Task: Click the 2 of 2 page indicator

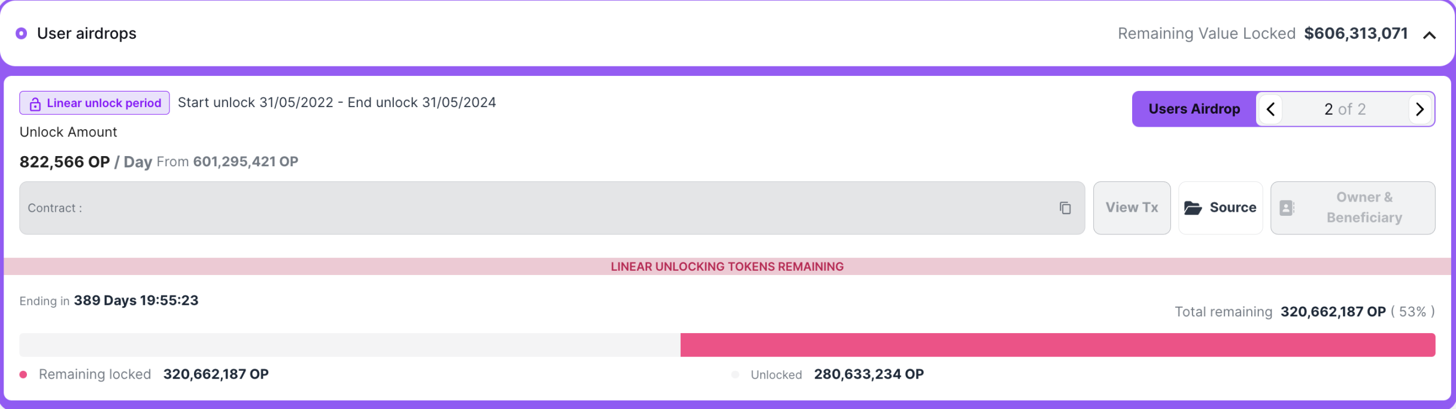Action: coord(1345,109)
